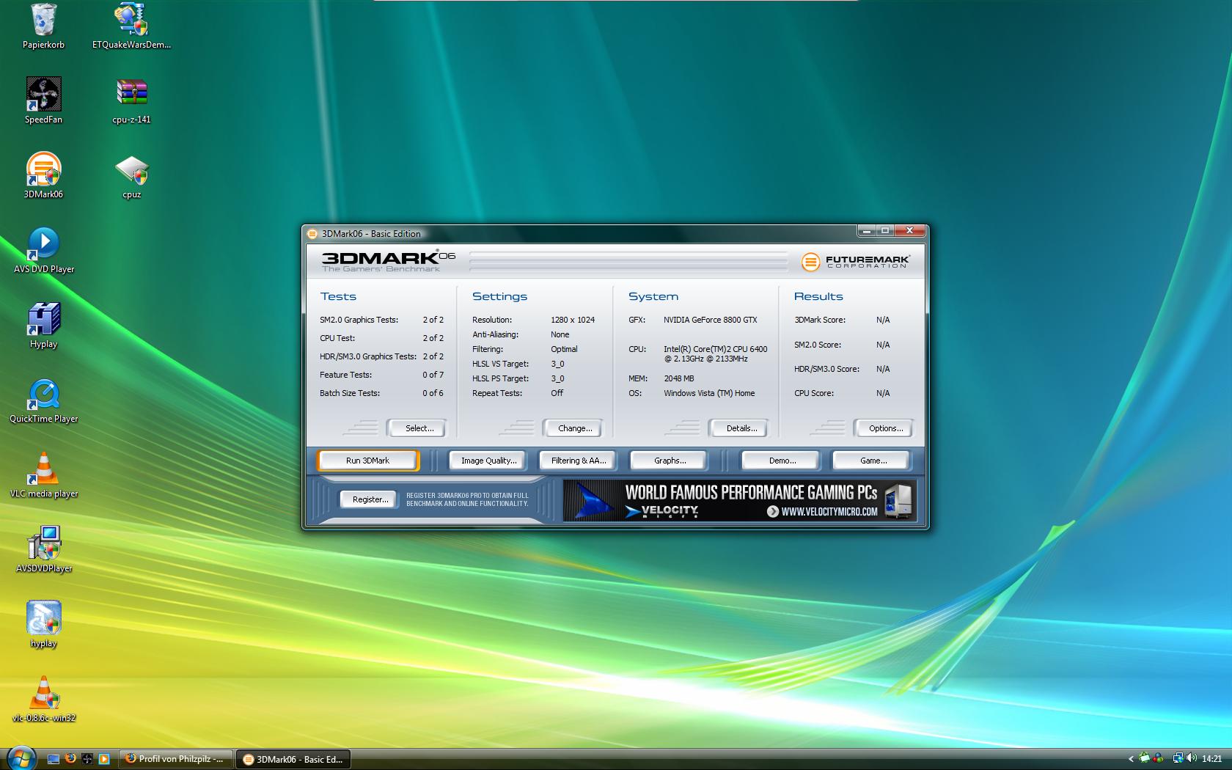The width and height of the screenshot is (1232, 770).
Task: Click the resolution value 1280 x 1024
Action: click(x=573, y=320)
